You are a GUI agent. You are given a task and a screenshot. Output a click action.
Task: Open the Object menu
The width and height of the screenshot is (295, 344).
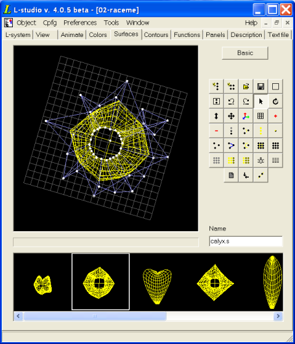26,23
